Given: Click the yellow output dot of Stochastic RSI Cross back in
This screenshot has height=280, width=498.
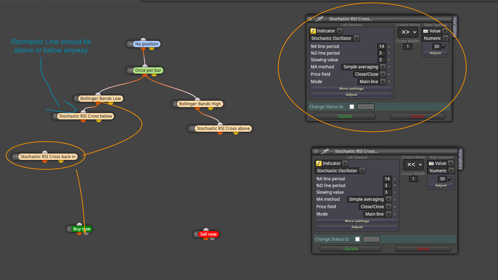Looking at the screenshot, I should pyautogui.click(x=61, y=161).
